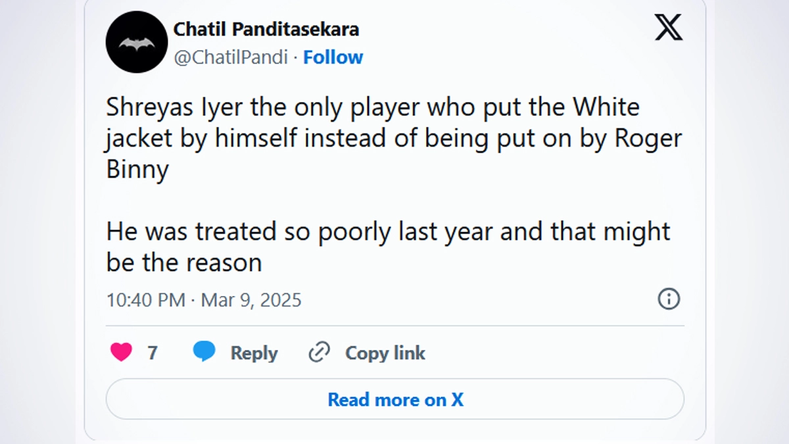Click the paragraph starting 'He was treated'

tap(388, 247)
